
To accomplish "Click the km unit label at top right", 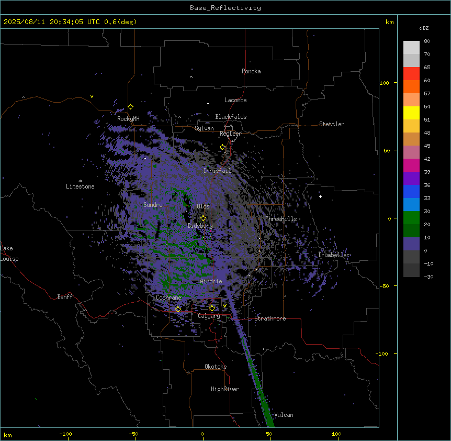I will 389,22.
